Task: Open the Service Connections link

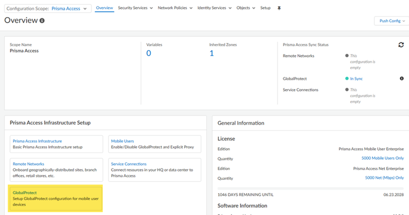Action: coord(129,164)
